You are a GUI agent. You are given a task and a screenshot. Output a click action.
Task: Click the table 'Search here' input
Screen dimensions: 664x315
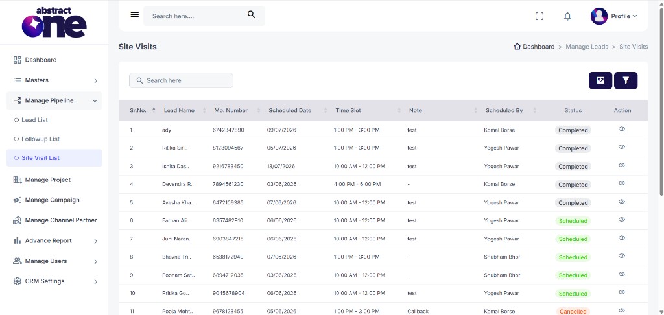pyautogui.click(x=182, y=80)
